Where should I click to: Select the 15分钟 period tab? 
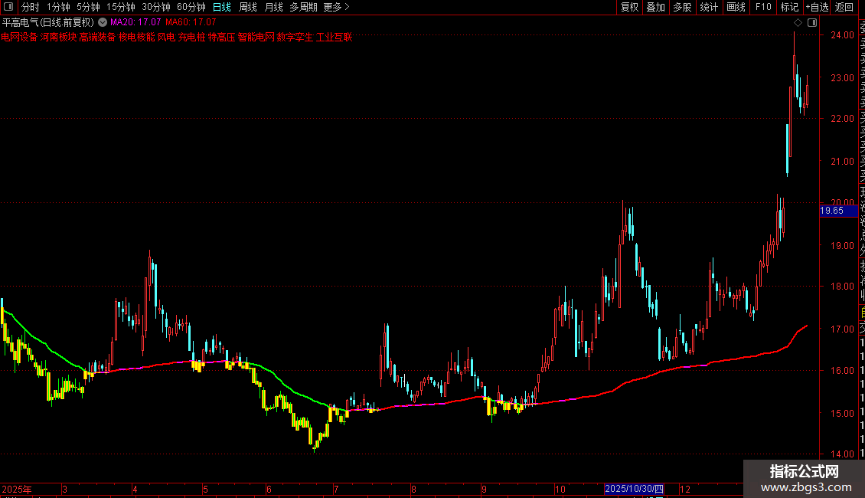pos(121,7)
